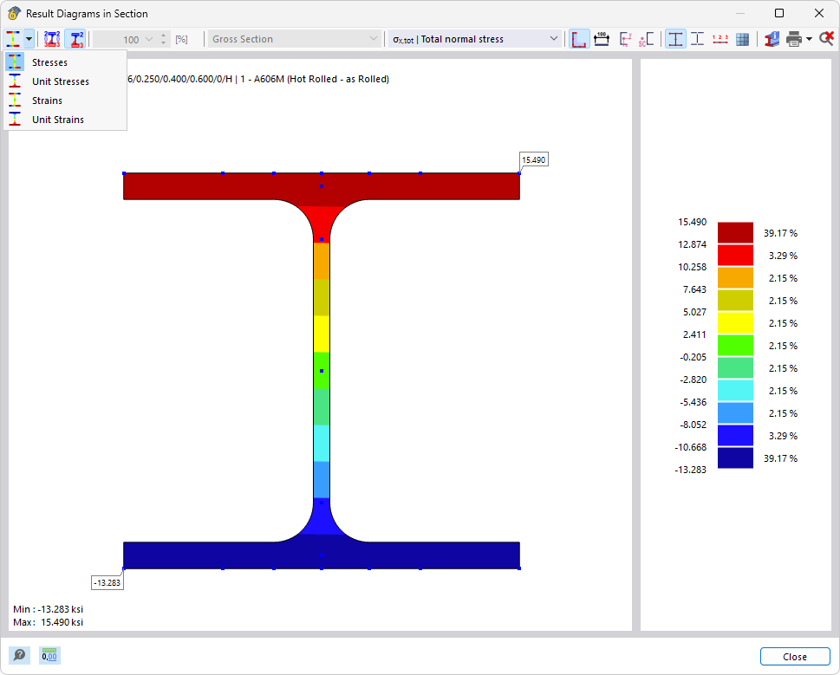Viewport: 840px width, 675px height.
Task: Show principal axes y-z icon
Action: tap(625, 39)
